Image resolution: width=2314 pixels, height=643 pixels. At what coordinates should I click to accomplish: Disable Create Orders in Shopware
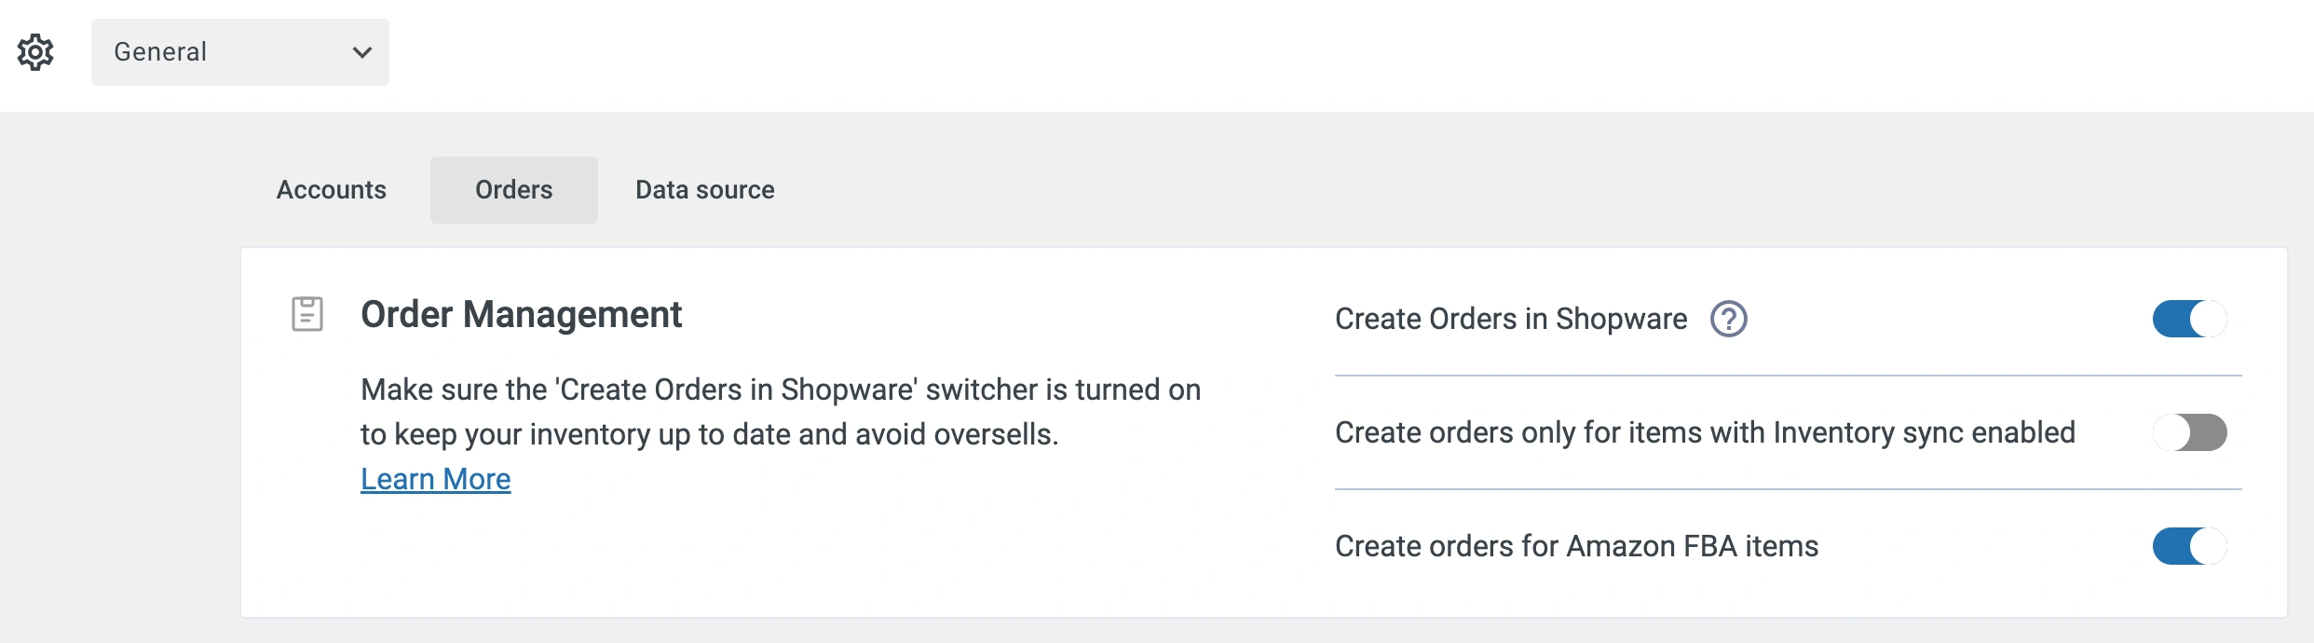pyautogui.click(x=2189, y=319)
